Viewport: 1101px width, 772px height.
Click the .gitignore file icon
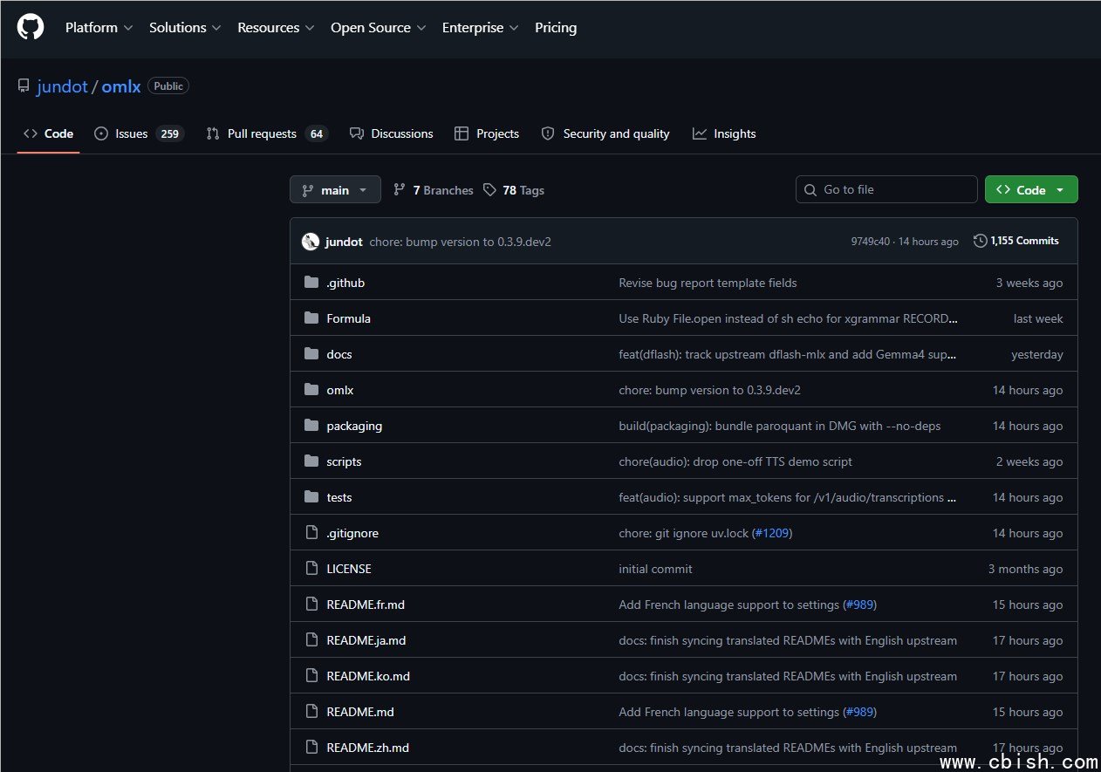tap(311, 533)
